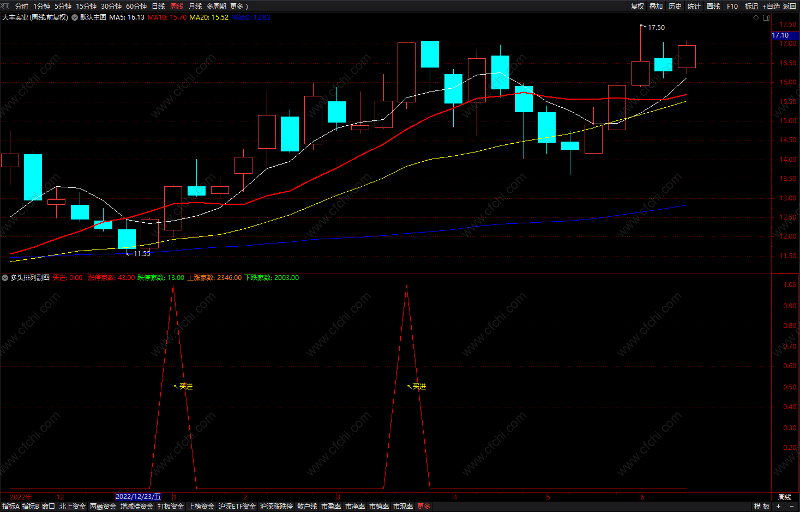Select the 月线 monthly period tab
The width and height of the screenshot is (800, 512).
point(195,7)
